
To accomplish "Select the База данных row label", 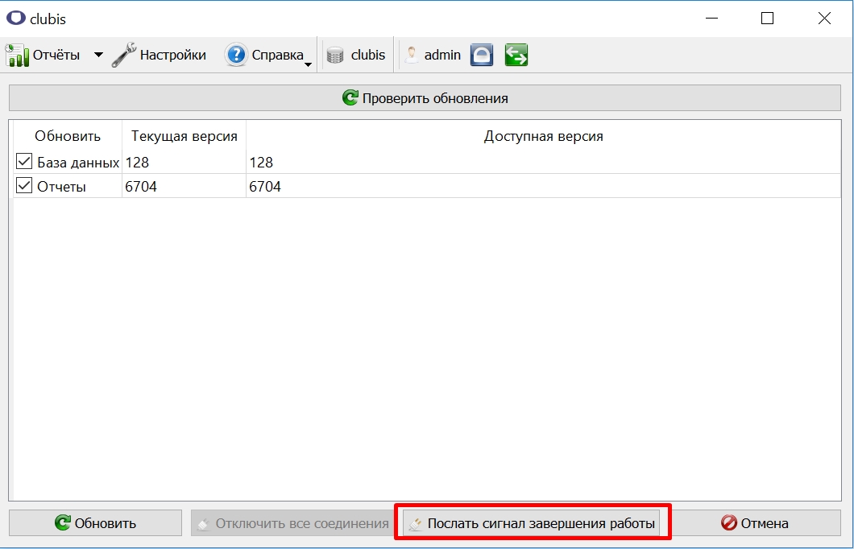I will pyautogui.click(x=78, y=162).
